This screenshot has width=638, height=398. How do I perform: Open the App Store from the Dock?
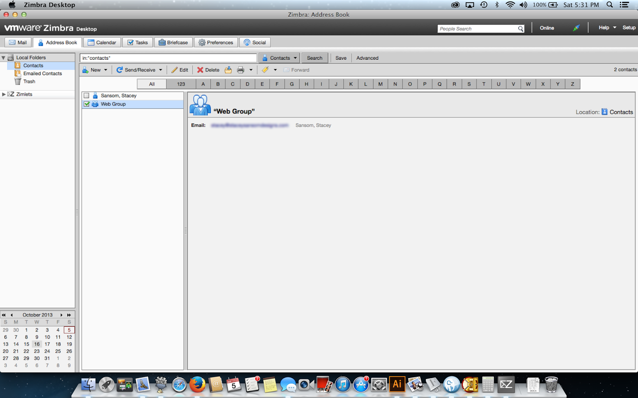click(361, 385)
